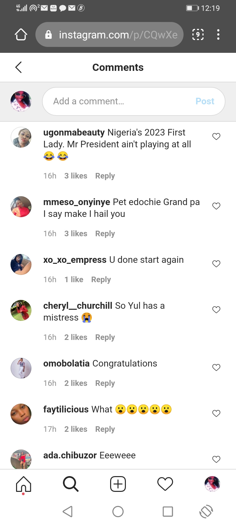Image resolution: width=236 pixels, height=525 pixels.
Task: View likes on xo_xo_empress comment
Action: coord(74,280)
